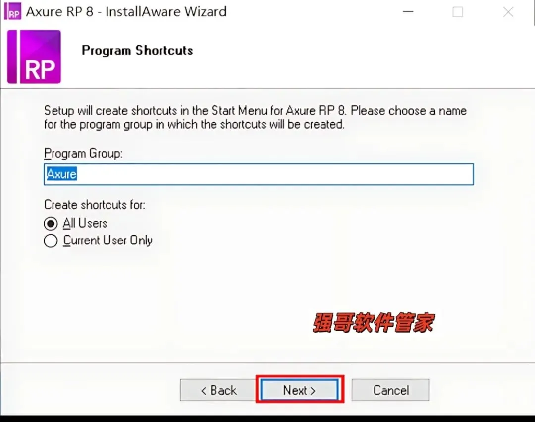Click the "Program Group:" label

pos(83,154)
